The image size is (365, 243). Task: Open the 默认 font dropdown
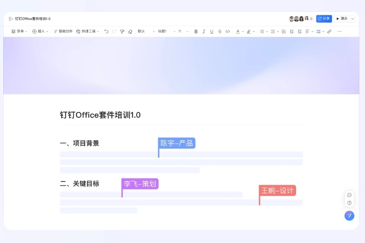[x=146, y=32]
